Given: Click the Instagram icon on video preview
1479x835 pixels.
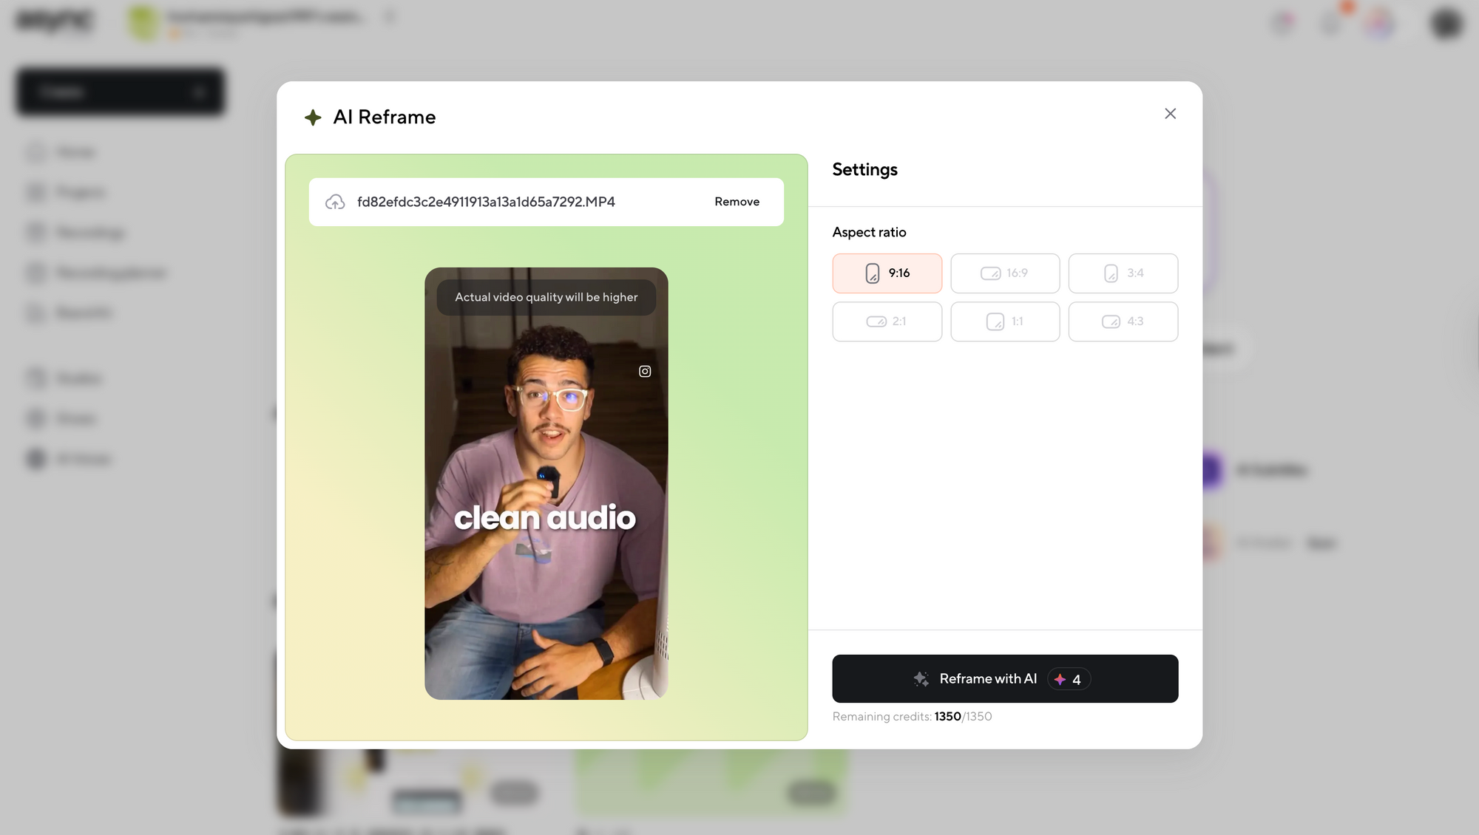Looking at the screenshot, I should click(645, 372).
